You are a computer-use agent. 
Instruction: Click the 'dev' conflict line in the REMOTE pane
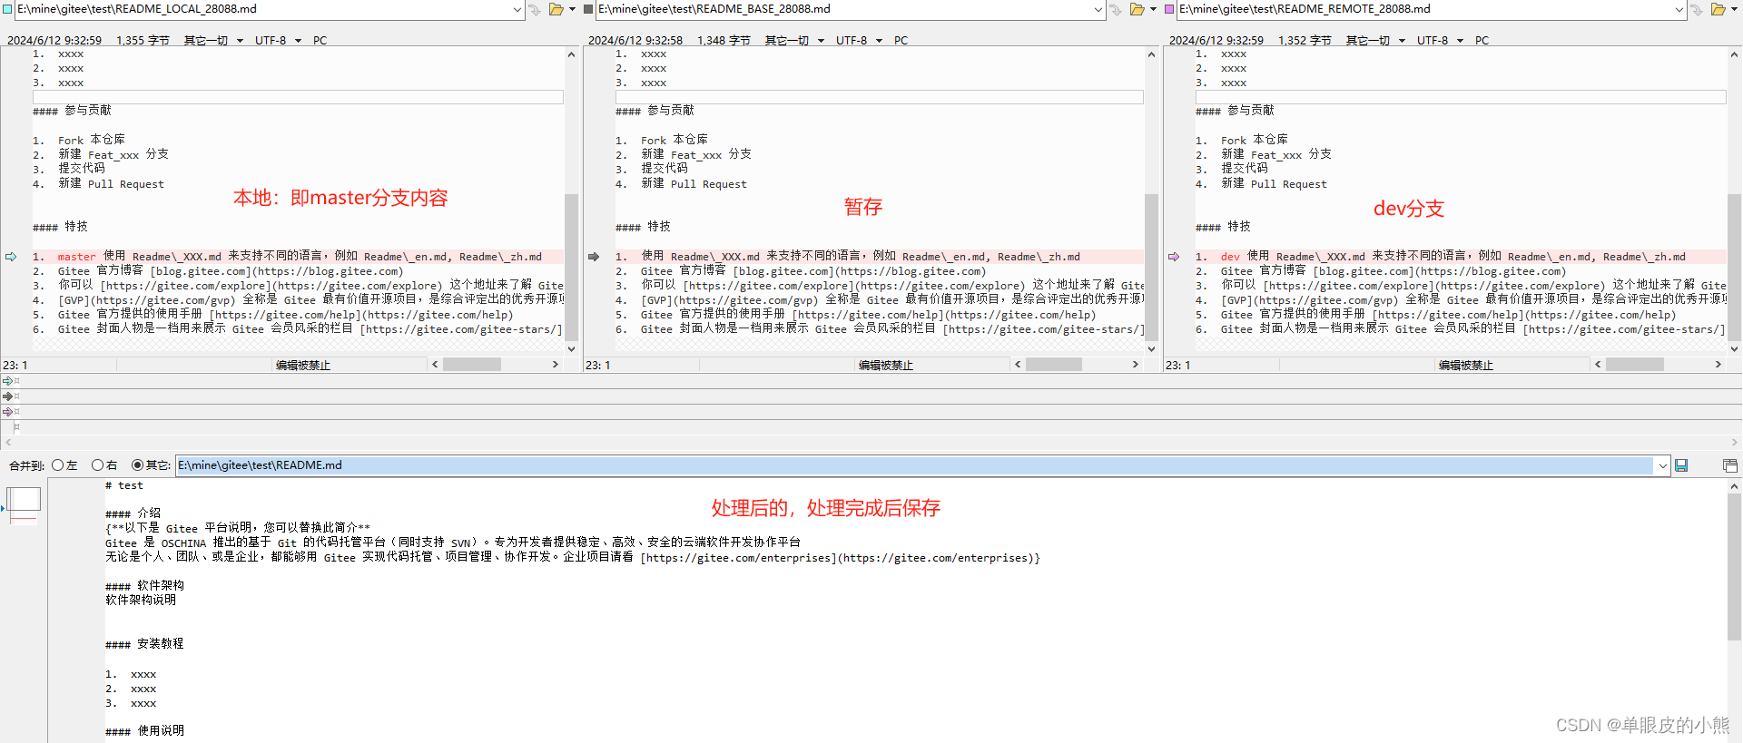(1460, 257)
